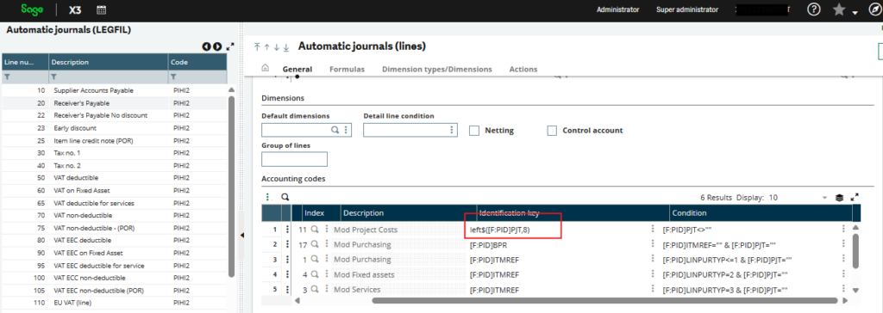Click the left list vertical scrollbar

(231, 186)
